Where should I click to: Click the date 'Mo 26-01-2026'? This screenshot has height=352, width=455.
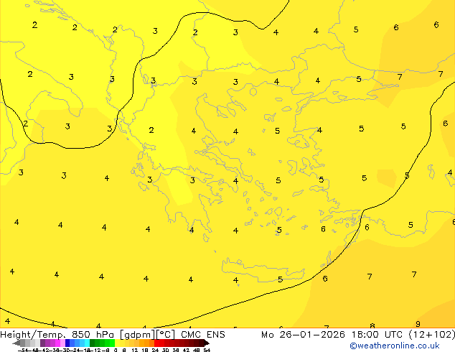point(303,335)
